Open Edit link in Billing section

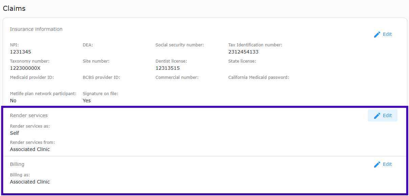[x=383, y=164]
